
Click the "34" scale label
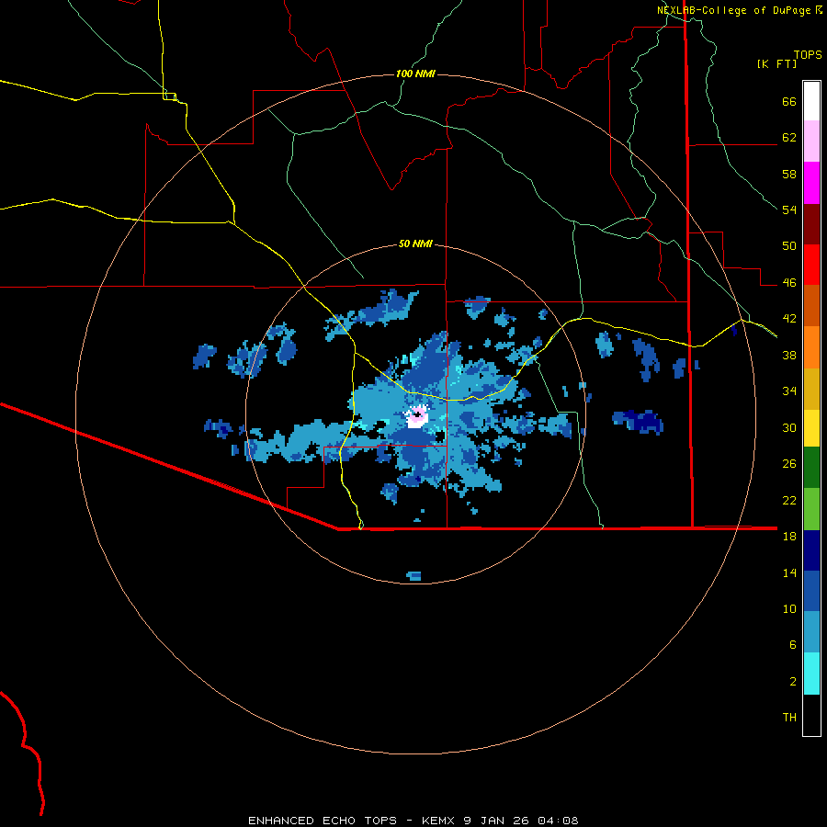pyautogui.click(x=789, y=391)
